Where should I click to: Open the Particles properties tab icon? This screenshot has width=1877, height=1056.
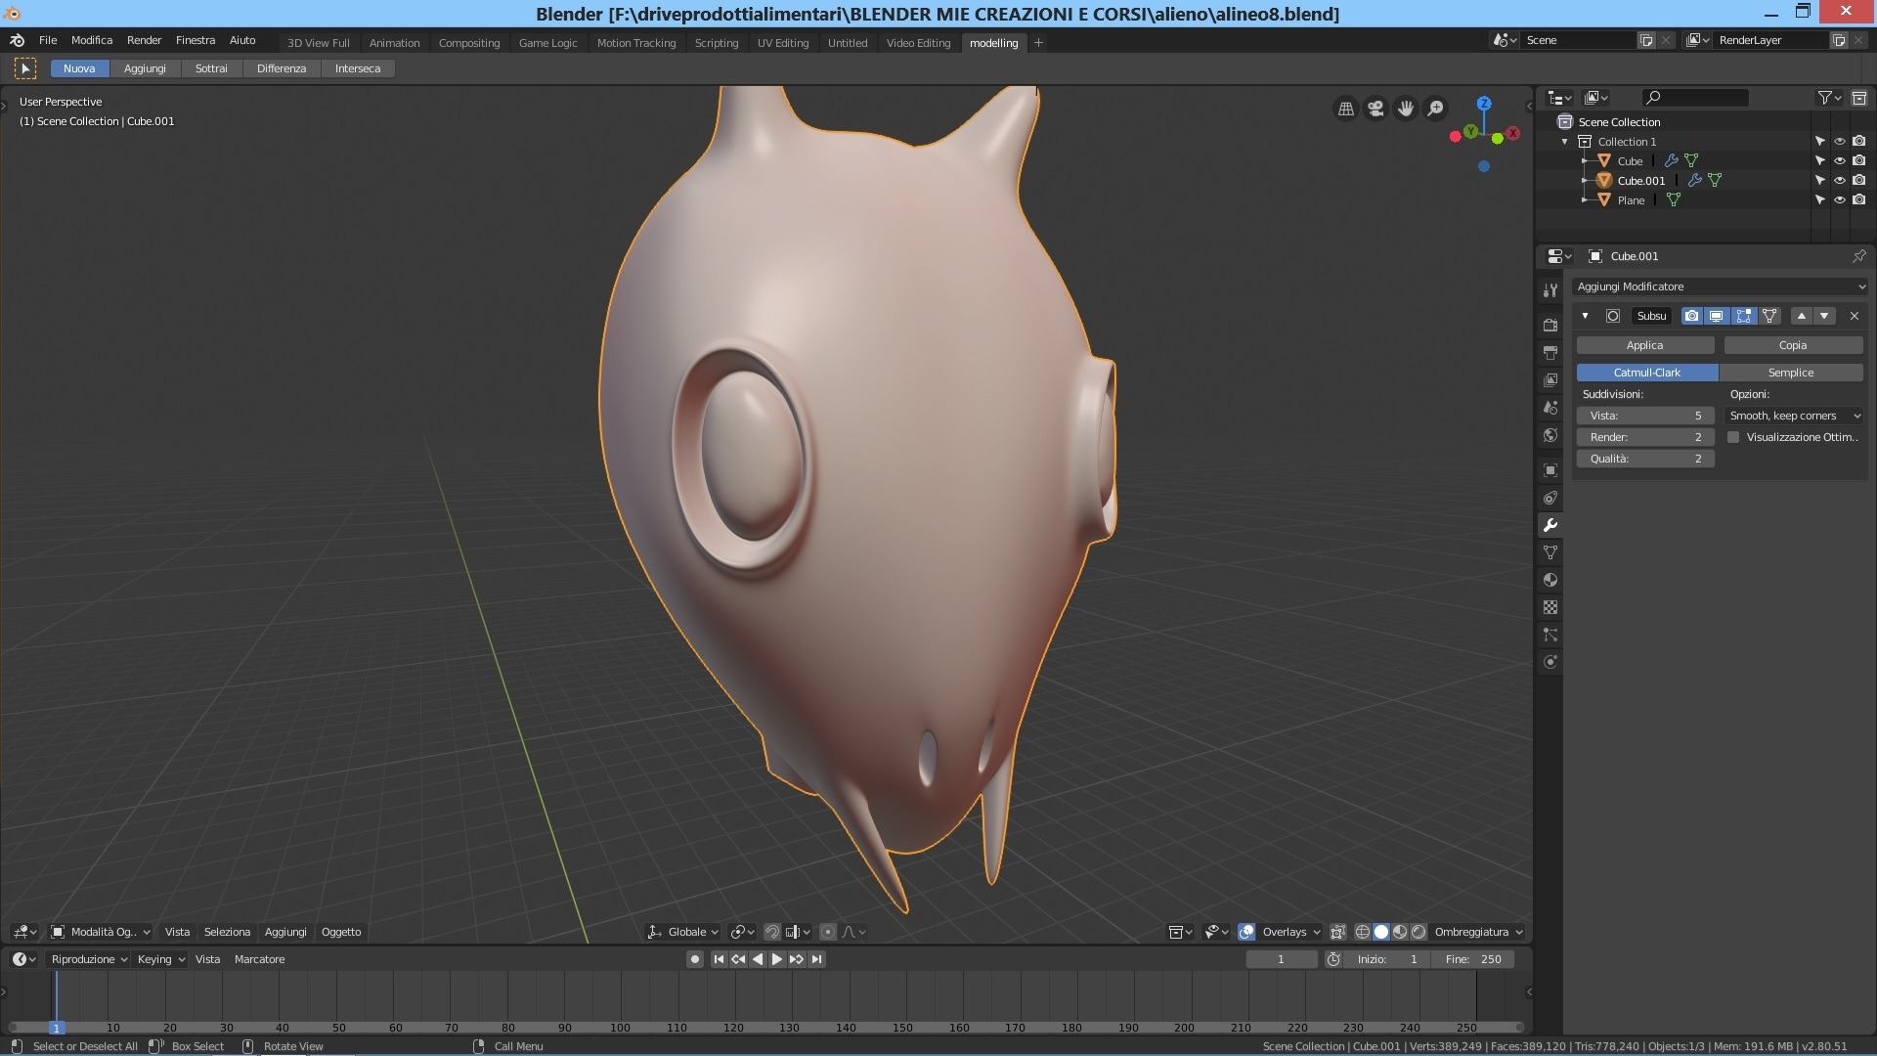[x=1550, y=635]
